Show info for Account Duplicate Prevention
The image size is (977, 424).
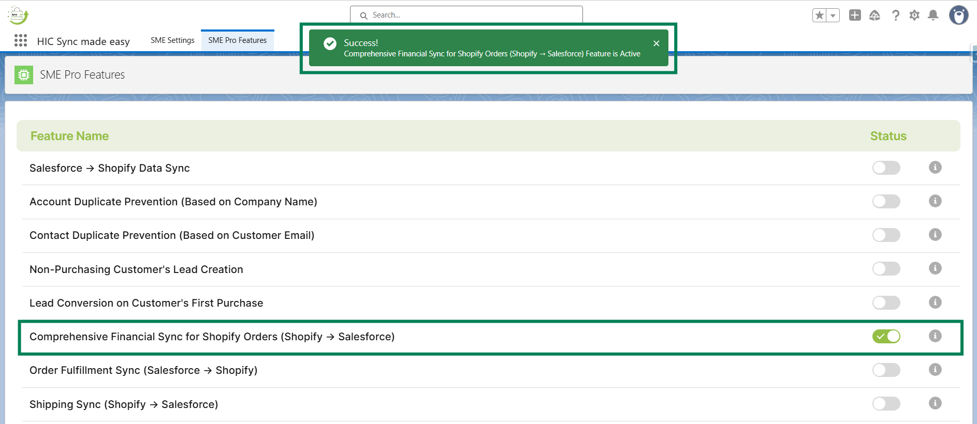tap(935, 201)
